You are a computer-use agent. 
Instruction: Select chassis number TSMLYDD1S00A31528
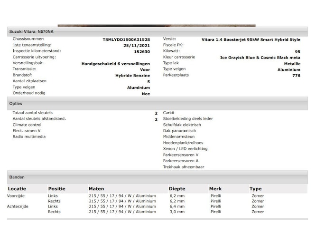pos(126,39)
